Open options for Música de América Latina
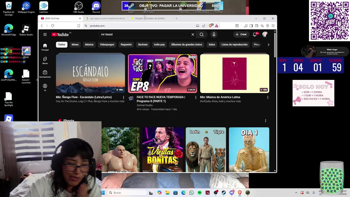The height and width of the screenshot is (197, 350). 267,97
